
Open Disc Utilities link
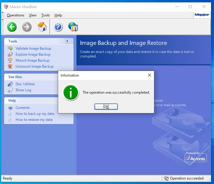tap(25, 84)
